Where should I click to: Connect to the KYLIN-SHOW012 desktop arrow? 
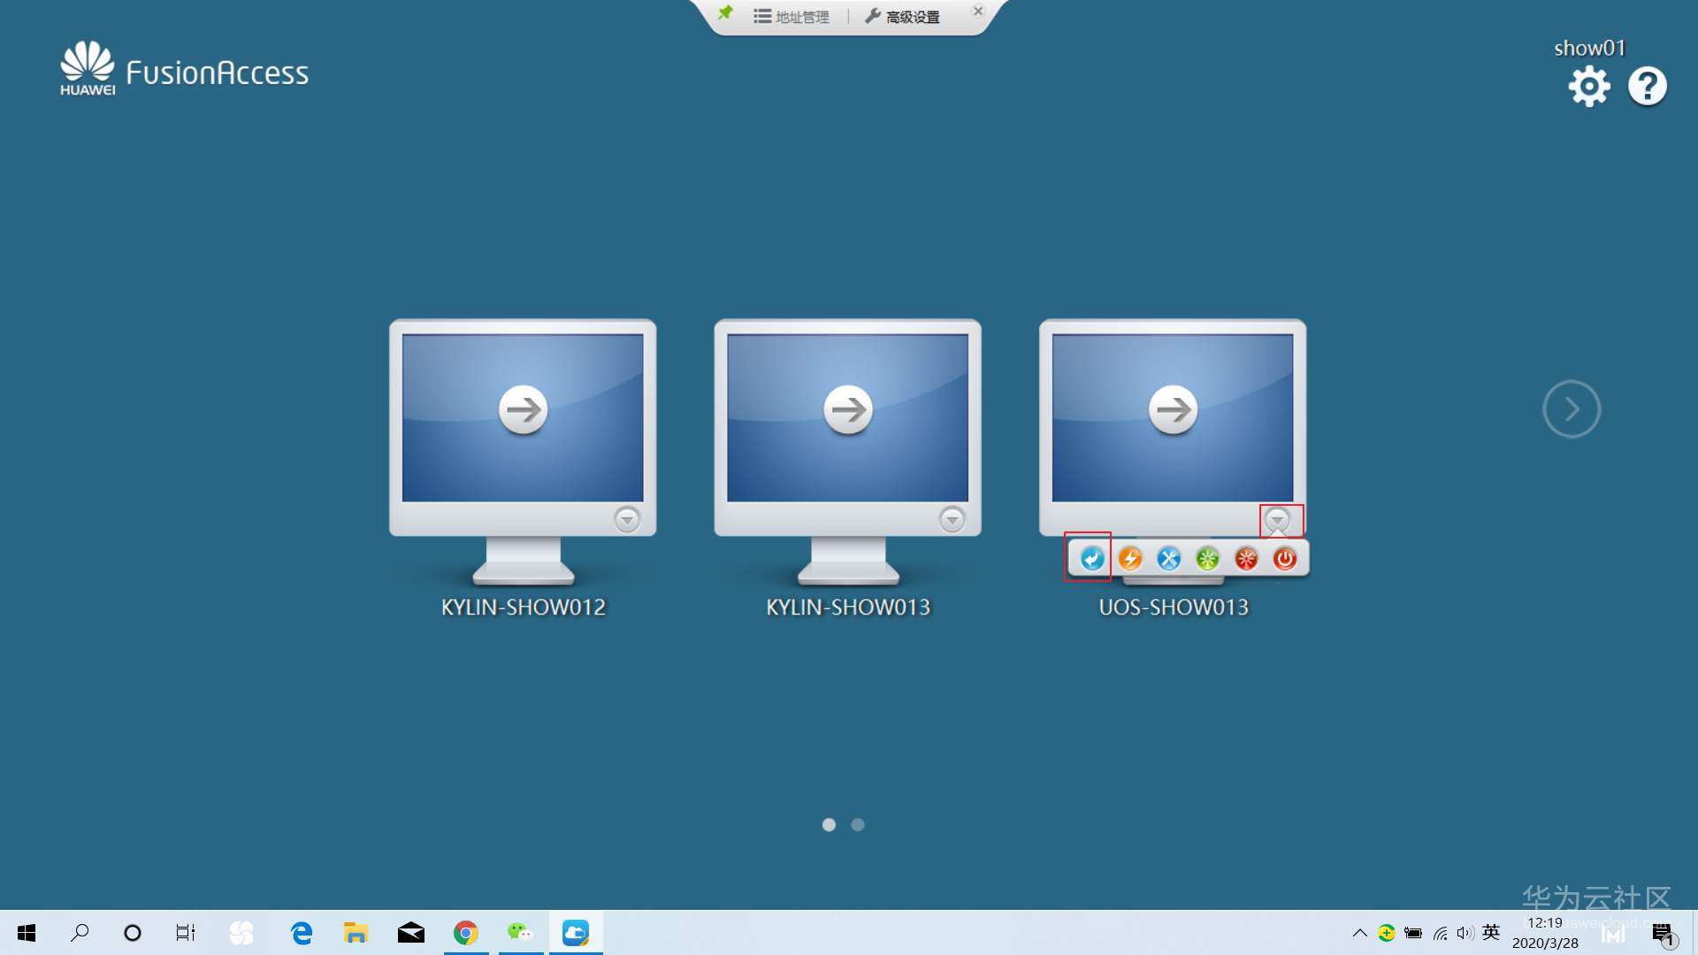[523, 409]
